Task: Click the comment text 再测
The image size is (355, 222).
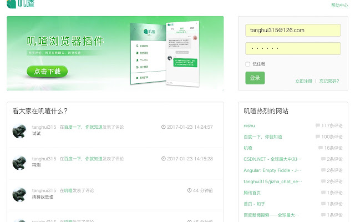Action: coord(36,165)
